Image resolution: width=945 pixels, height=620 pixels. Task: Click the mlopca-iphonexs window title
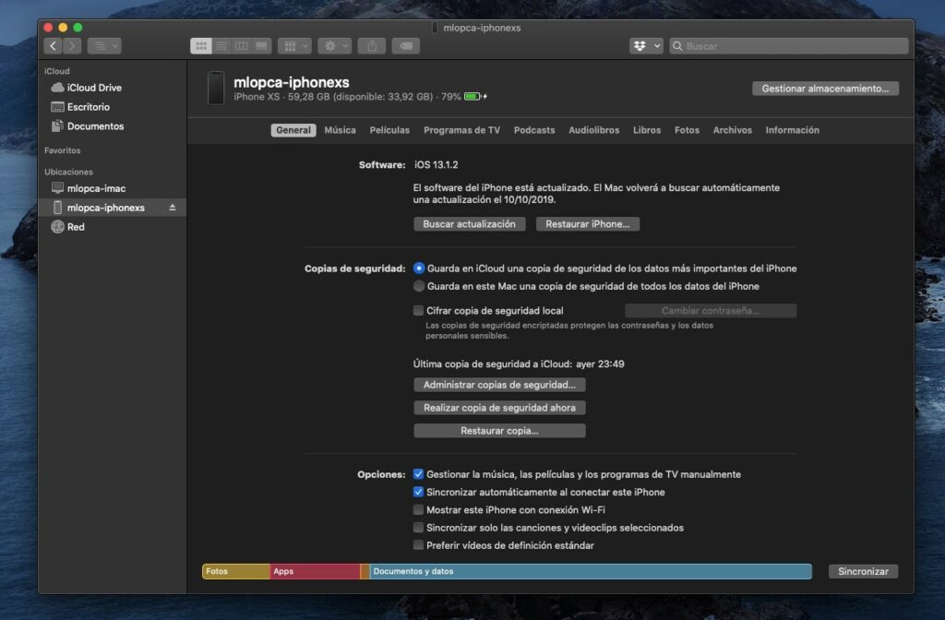pyautogui.click(x=482, y=28)
